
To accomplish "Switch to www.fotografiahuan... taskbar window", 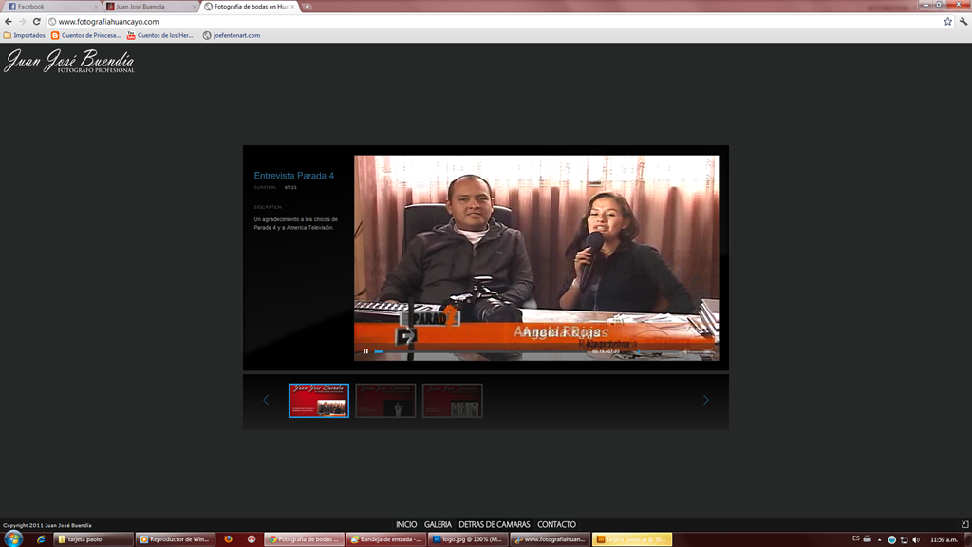I will pyautogui.click(x=550, y=539).
